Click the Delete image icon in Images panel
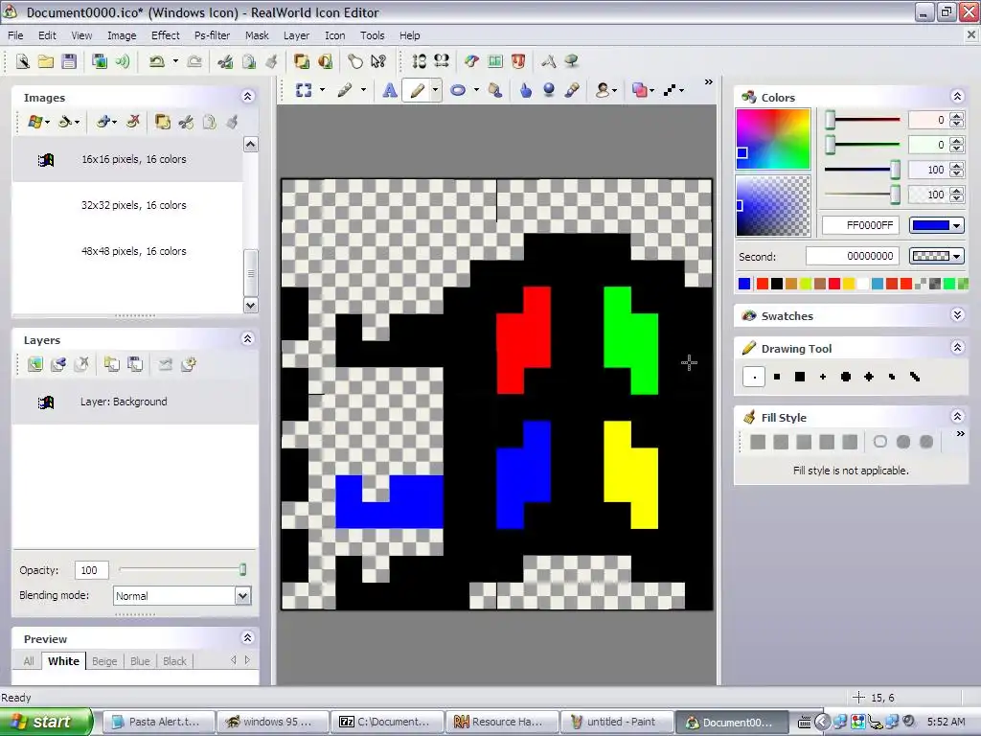The width and height of the screenshot is (981, 736). point(132,122)
